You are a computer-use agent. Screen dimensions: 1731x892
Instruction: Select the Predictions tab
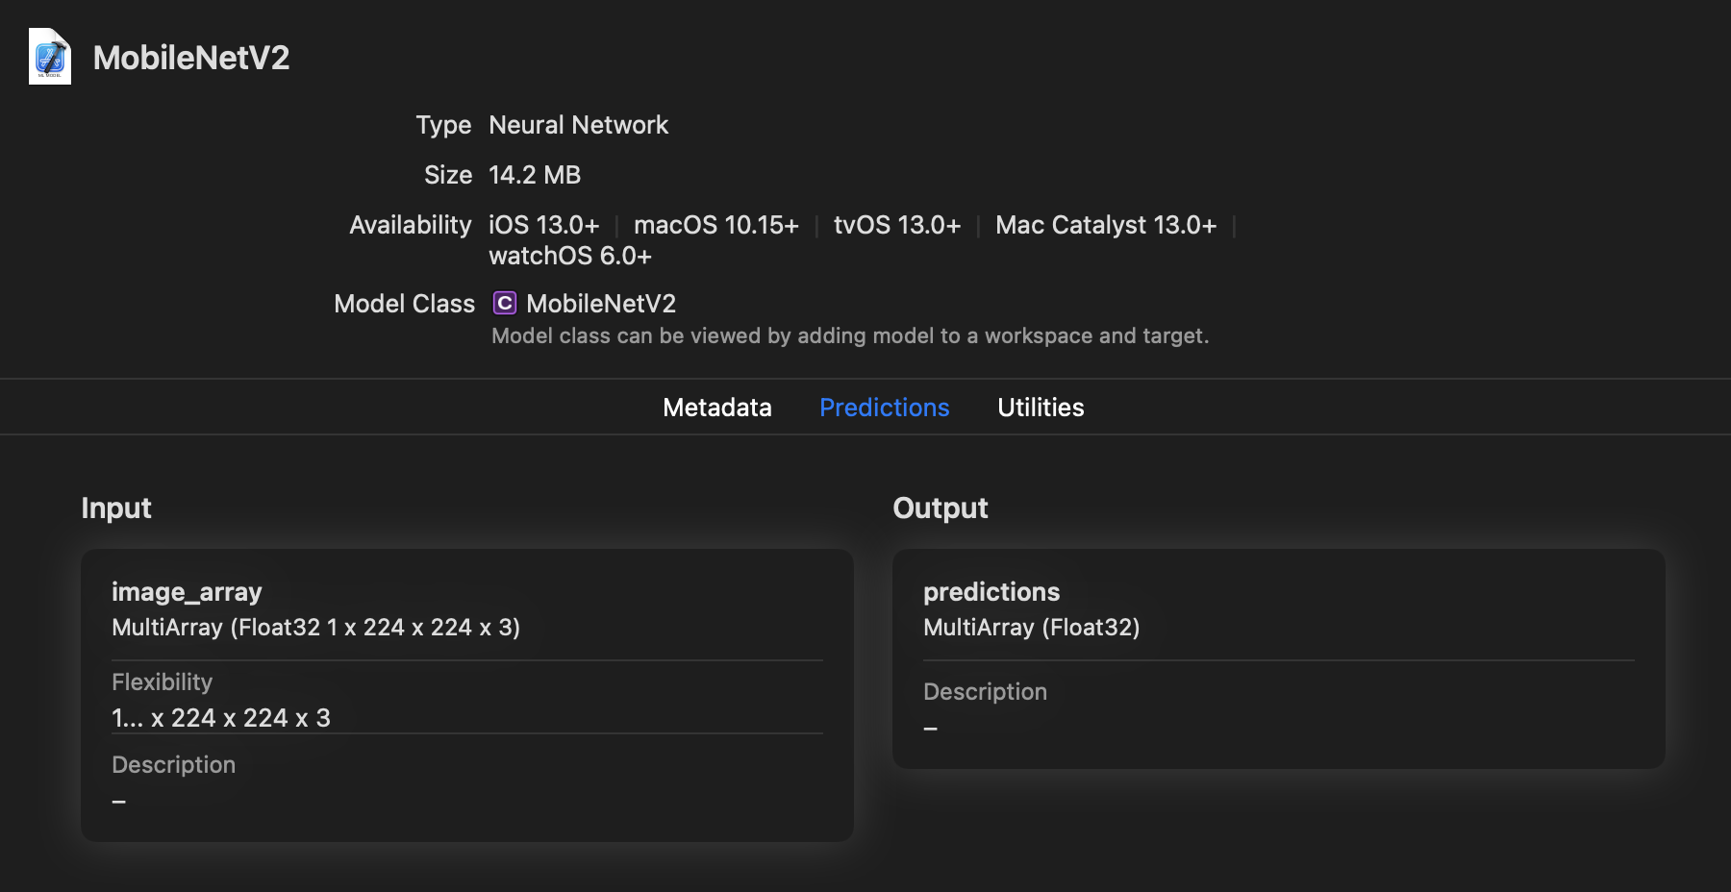(885, 408)
